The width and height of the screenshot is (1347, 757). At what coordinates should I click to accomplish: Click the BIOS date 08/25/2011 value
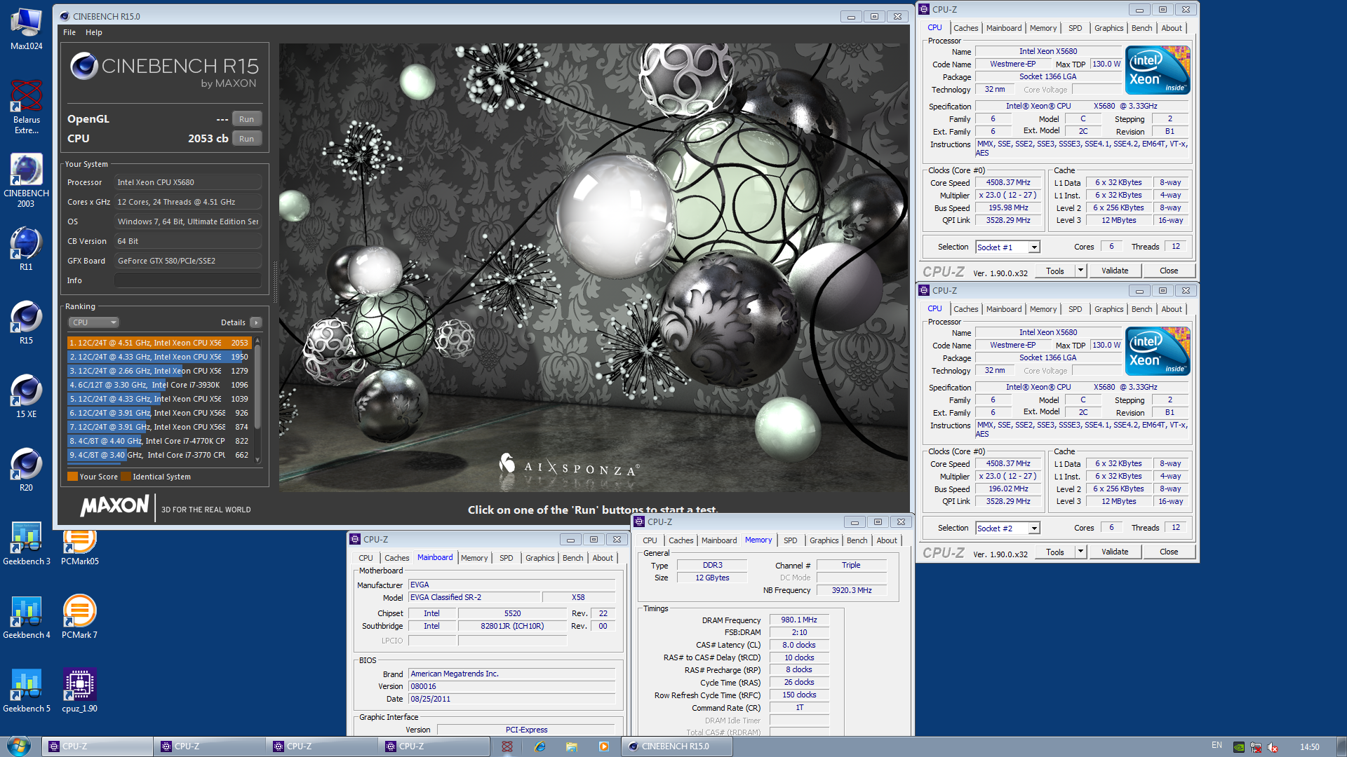[511, 700]
